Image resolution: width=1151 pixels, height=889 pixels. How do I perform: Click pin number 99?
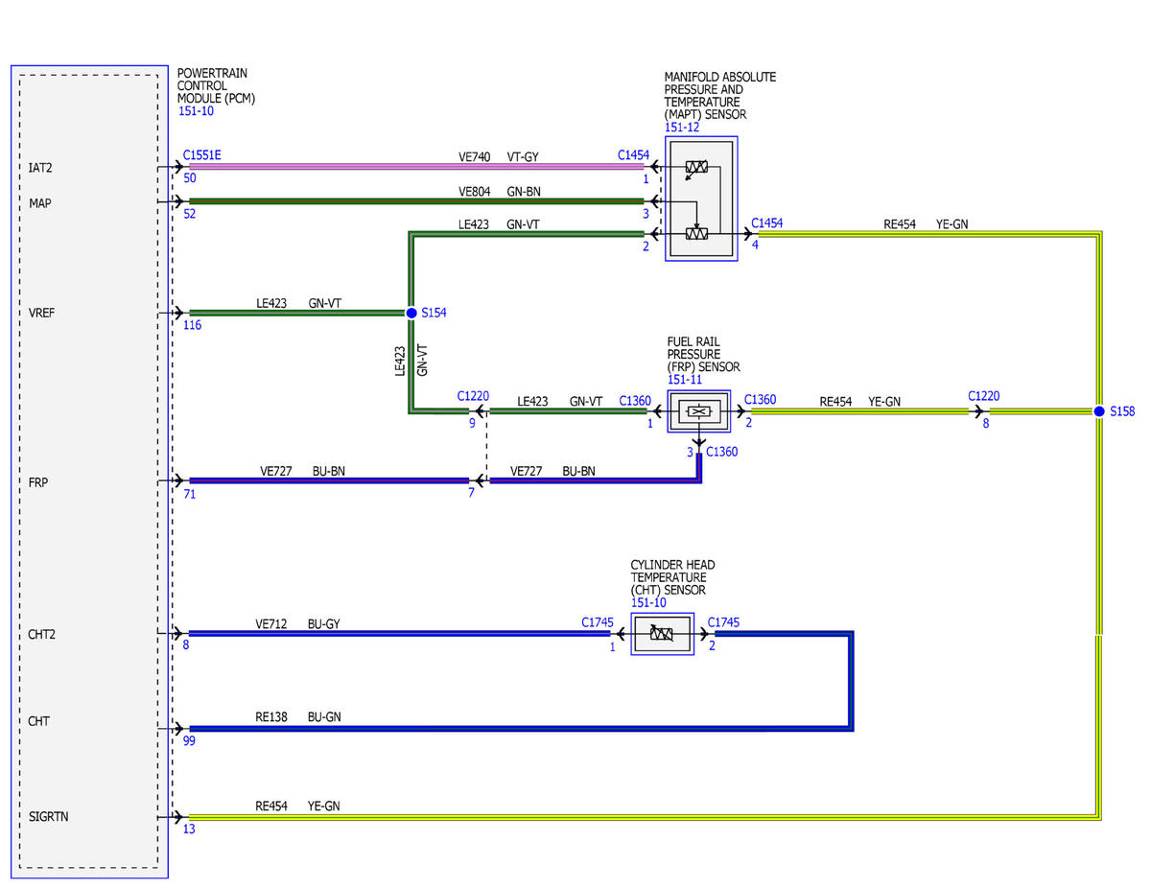click(189, 740)
